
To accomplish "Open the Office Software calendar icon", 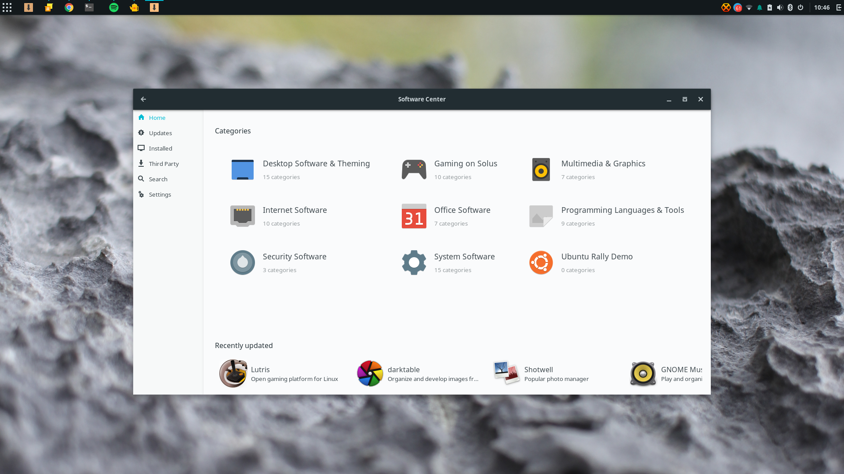I will point(414,216).
